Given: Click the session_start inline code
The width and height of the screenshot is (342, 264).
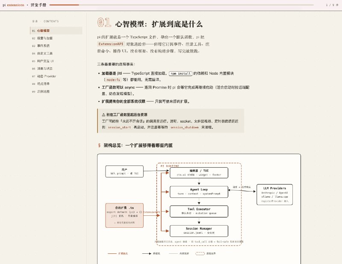Looking at the screenshot, I should [119, 128].
